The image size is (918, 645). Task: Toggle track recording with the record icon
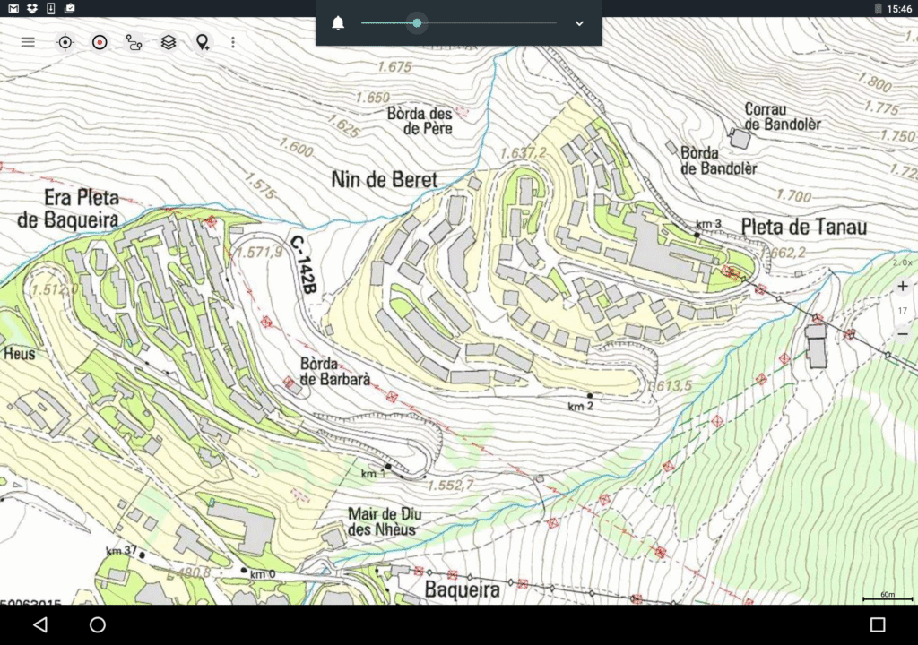(x=100, y=41)
